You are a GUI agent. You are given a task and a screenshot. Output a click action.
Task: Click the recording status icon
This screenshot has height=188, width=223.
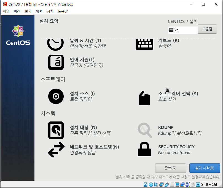click(182, 185)
